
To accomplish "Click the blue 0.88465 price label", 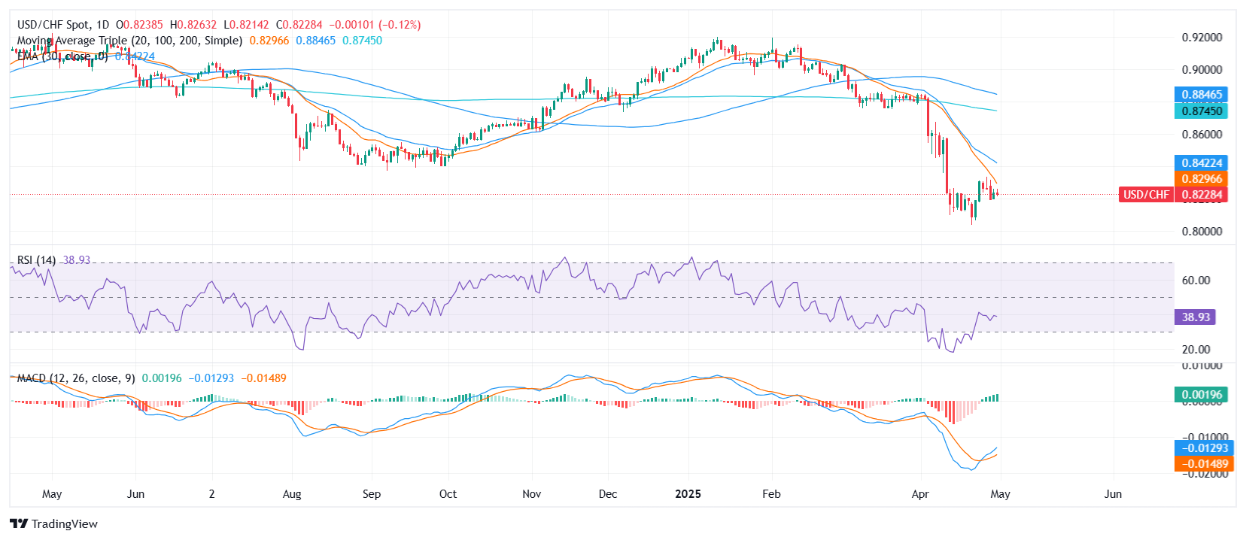I will (1201, 95).
